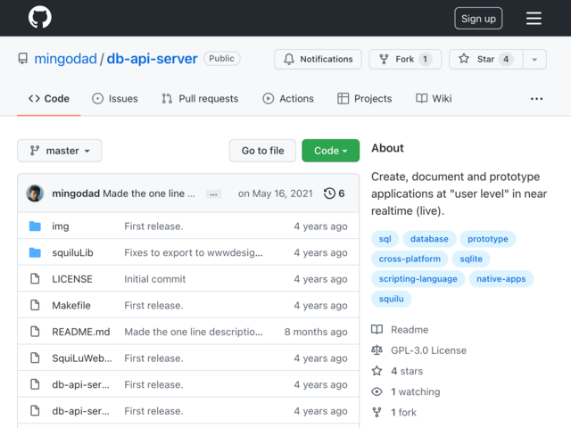The height and width of the screenshot is (428, 571).
Task: Switch to the Wiki tab
Action: click(434, 99)
